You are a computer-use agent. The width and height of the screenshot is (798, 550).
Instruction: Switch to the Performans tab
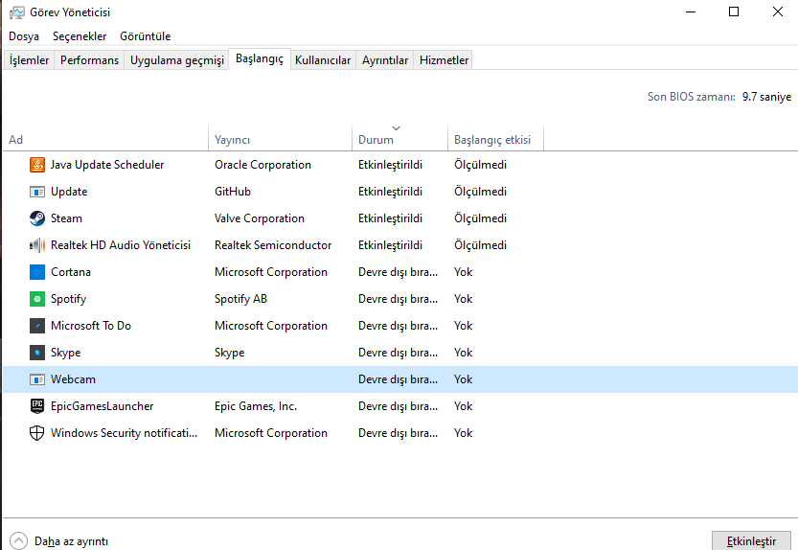point(89,60)
